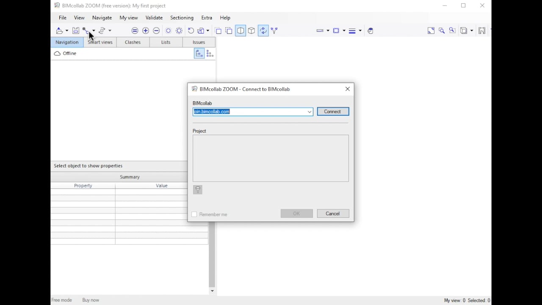This screenshot has width=542, height=305.
Task: Toggle the tree structure view button
Action: [x=199, y=53]
